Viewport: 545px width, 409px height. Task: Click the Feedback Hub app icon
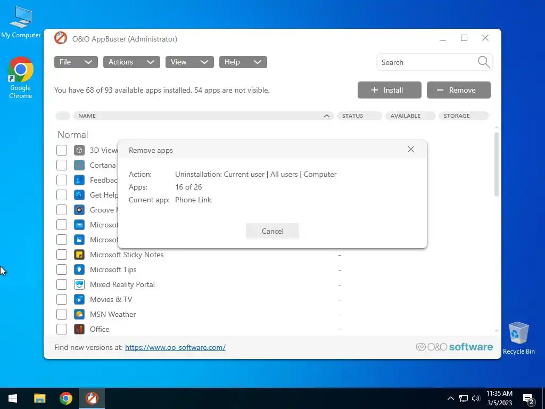(x=79, y=180)
